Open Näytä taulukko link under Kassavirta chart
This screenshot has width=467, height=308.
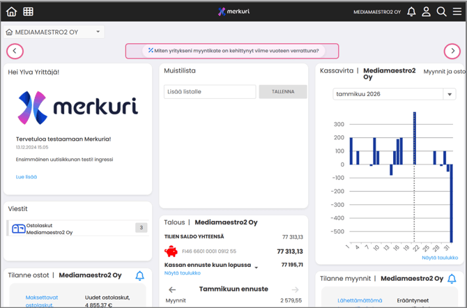point(440,258)
